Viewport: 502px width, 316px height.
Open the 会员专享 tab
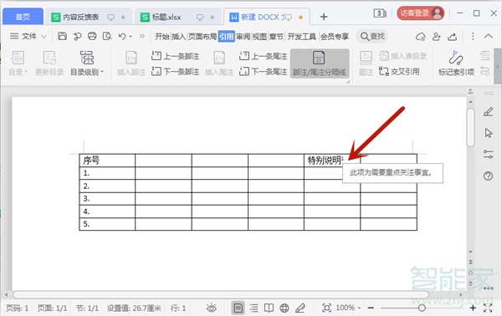(335, 37)
